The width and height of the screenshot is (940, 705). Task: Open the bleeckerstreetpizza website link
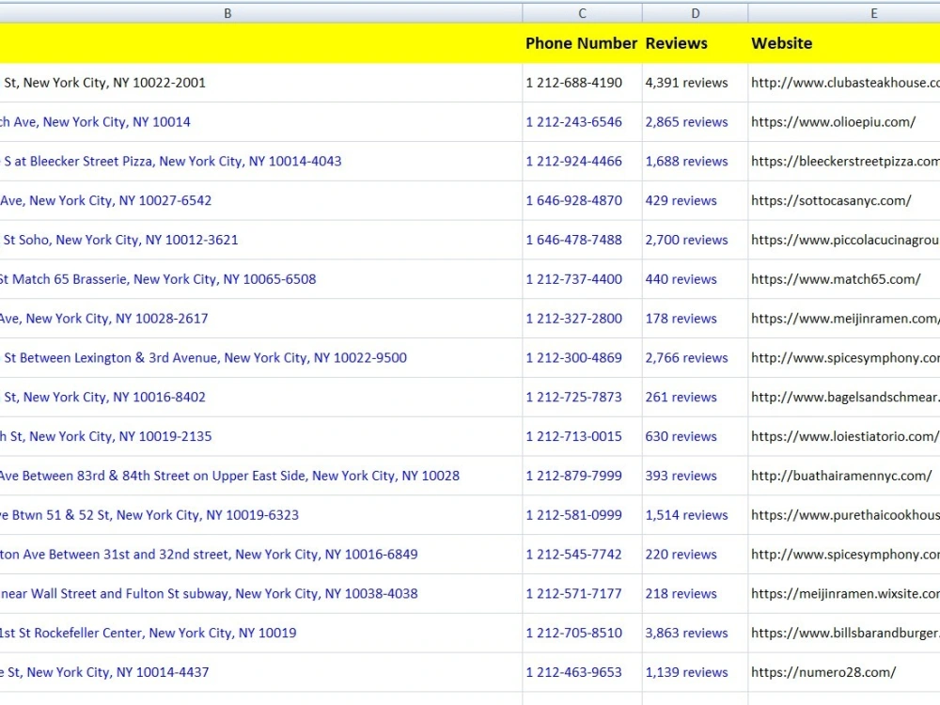click(845, 162)
